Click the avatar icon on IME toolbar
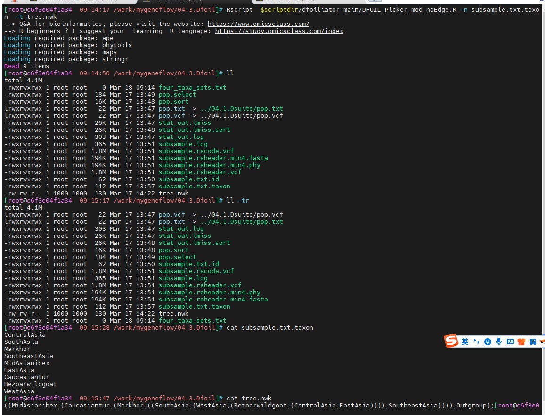Image resolution: width=545 pixels, height=415 pixels. pos(543,342)
